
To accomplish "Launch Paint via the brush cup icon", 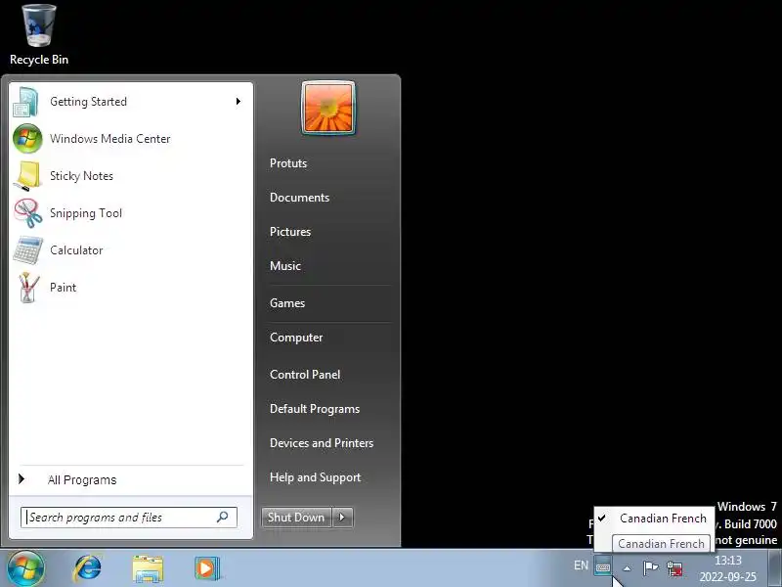I will click(28, 288).
